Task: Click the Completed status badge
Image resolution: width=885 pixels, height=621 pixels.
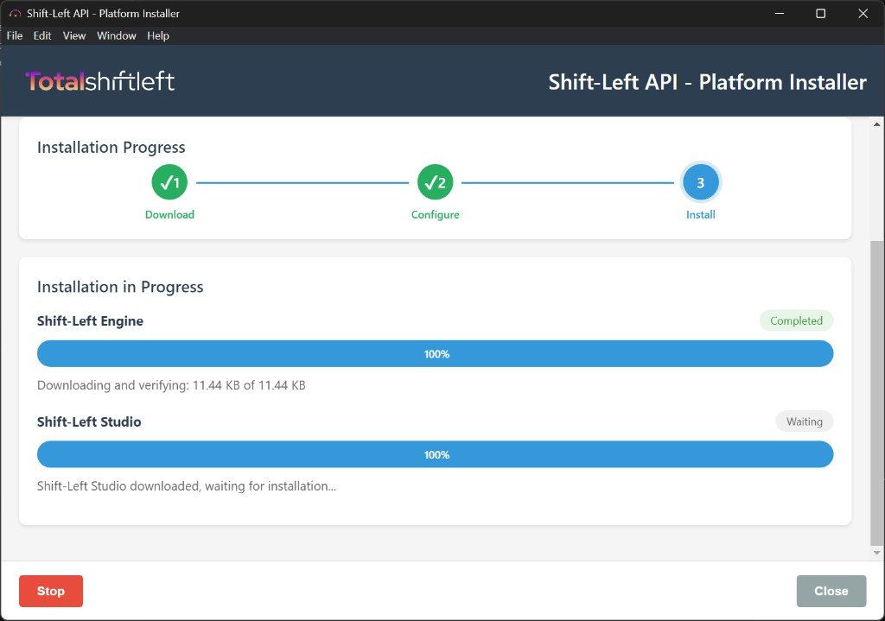Action: click(x=796, y=320)
